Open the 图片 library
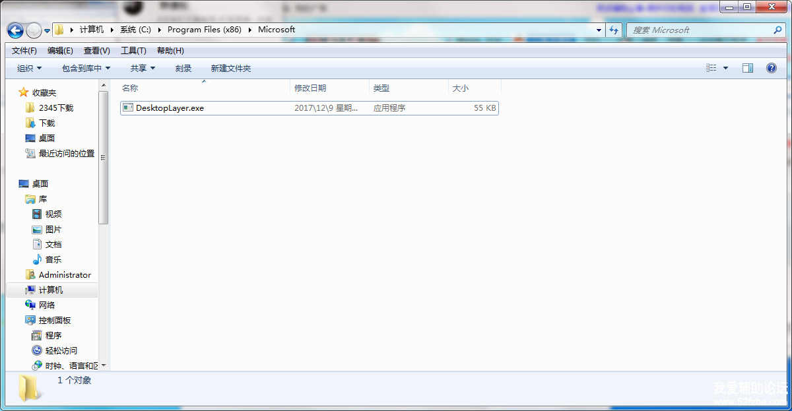This screenshot has height=411, width=792. coord(53,229)
